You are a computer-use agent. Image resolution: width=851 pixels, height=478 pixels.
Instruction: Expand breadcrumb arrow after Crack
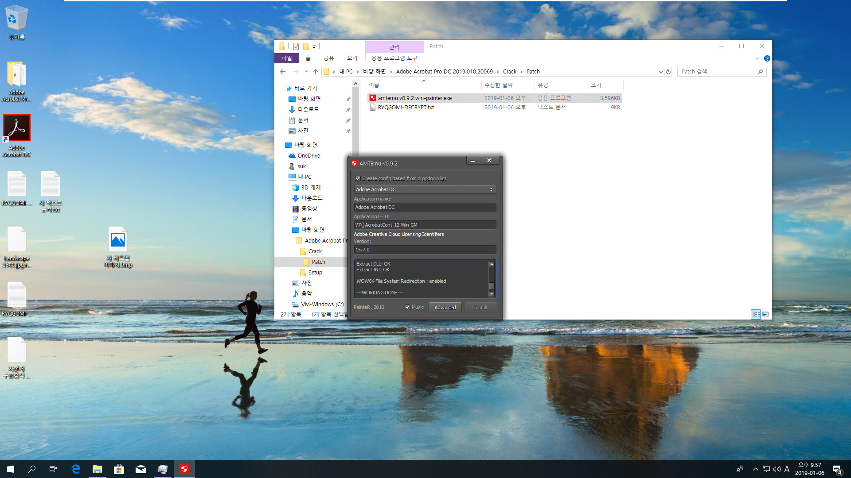coord(521,72)
